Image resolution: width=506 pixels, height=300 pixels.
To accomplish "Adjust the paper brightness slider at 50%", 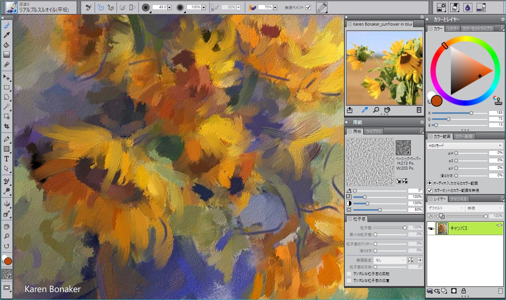I will click(x=379, y=210).
